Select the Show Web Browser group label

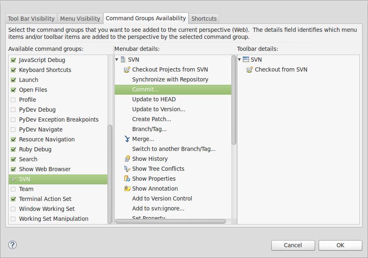45,169
